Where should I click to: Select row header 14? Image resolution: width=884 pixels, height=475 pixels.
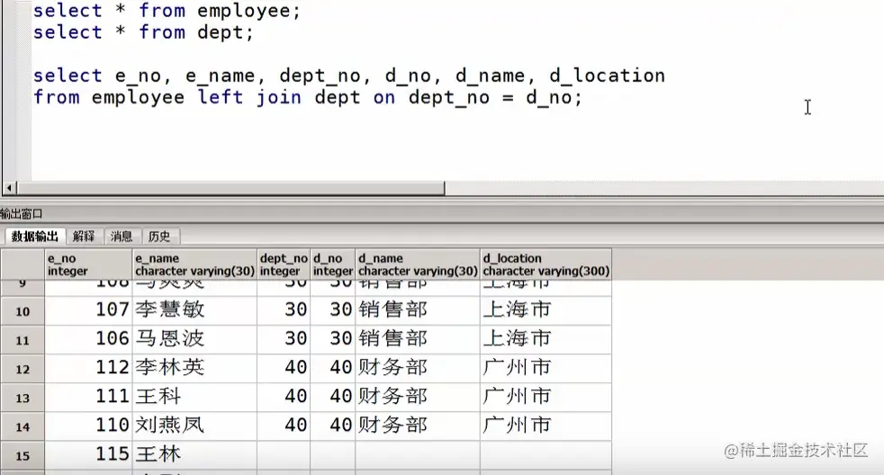click(23, 426)
